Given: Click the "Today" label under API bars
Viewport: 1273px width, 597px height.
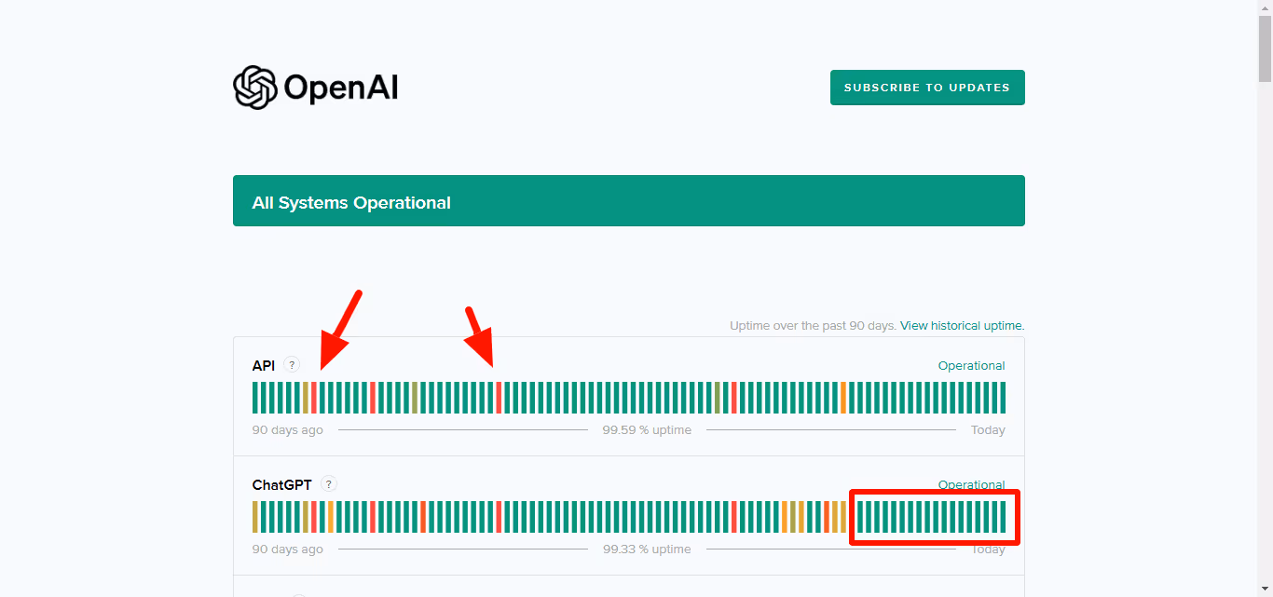Looking at the screenshot, I should click(x=988, y=430).
